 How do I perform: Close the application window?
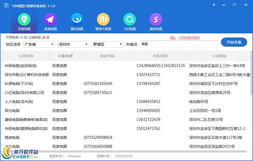(246, 5)
